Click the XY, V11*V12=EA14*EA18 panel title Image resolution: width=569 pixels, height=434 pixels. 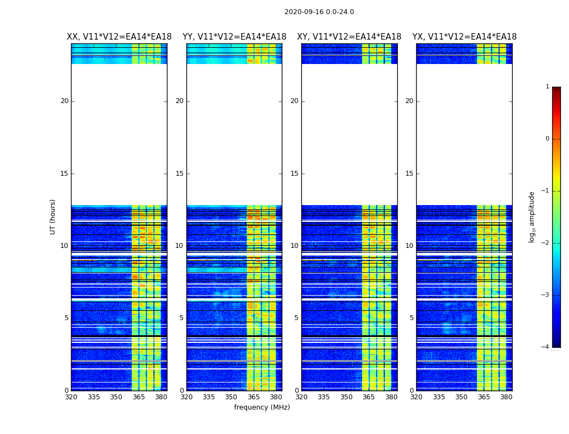click(349, 37)
